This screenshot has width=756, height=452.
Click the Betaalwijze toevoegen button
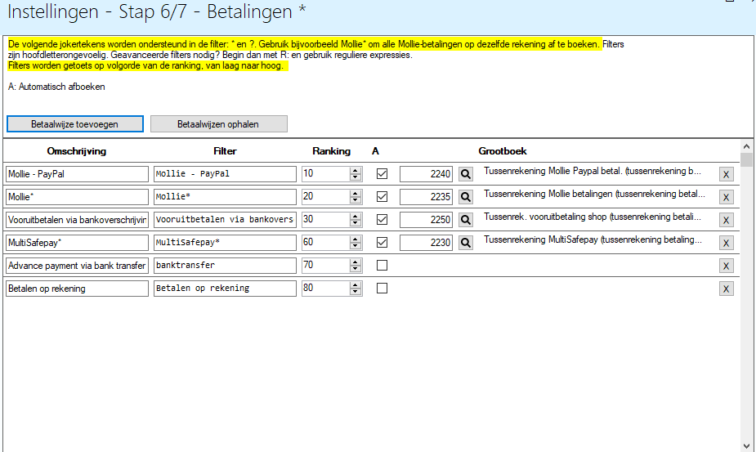(74, 124)
